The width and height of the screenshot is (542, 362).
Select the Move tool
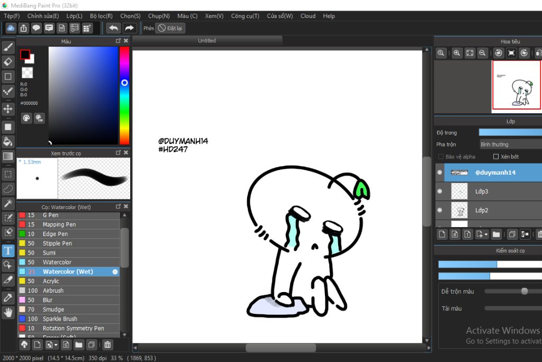8,109
